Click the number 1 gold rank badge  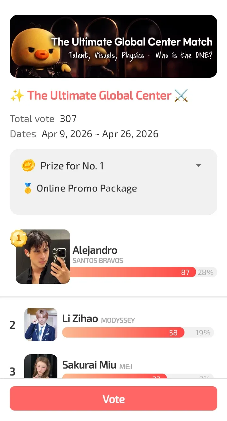(18, 238)
